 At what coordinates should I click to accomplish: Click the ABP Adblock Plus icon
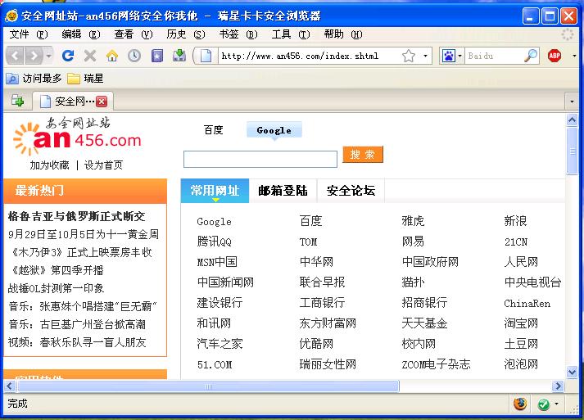pos(555,56)
